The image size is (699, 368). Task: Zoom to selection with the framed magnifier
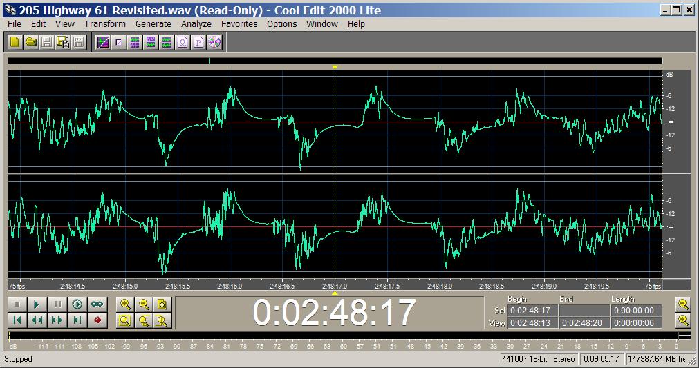[x=126, y=320]
